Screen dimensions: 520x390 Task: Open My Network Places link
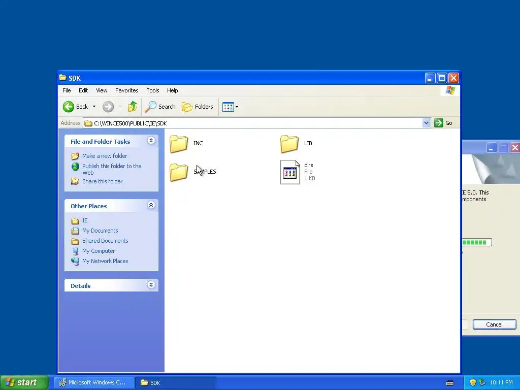(x=105, y=262)
